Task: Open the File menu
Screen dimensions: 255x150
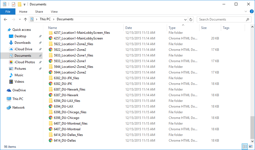Action: [x=8, y=12]
